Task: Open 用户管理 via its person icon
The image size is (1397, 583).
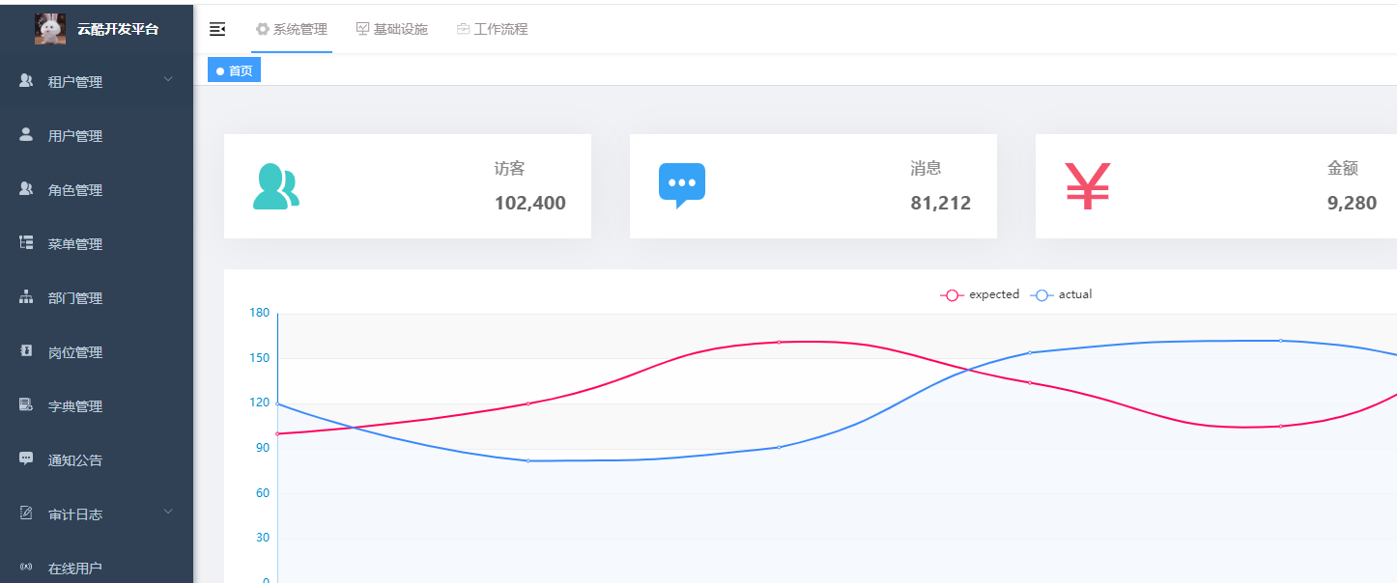Action: tap(26, 135)
